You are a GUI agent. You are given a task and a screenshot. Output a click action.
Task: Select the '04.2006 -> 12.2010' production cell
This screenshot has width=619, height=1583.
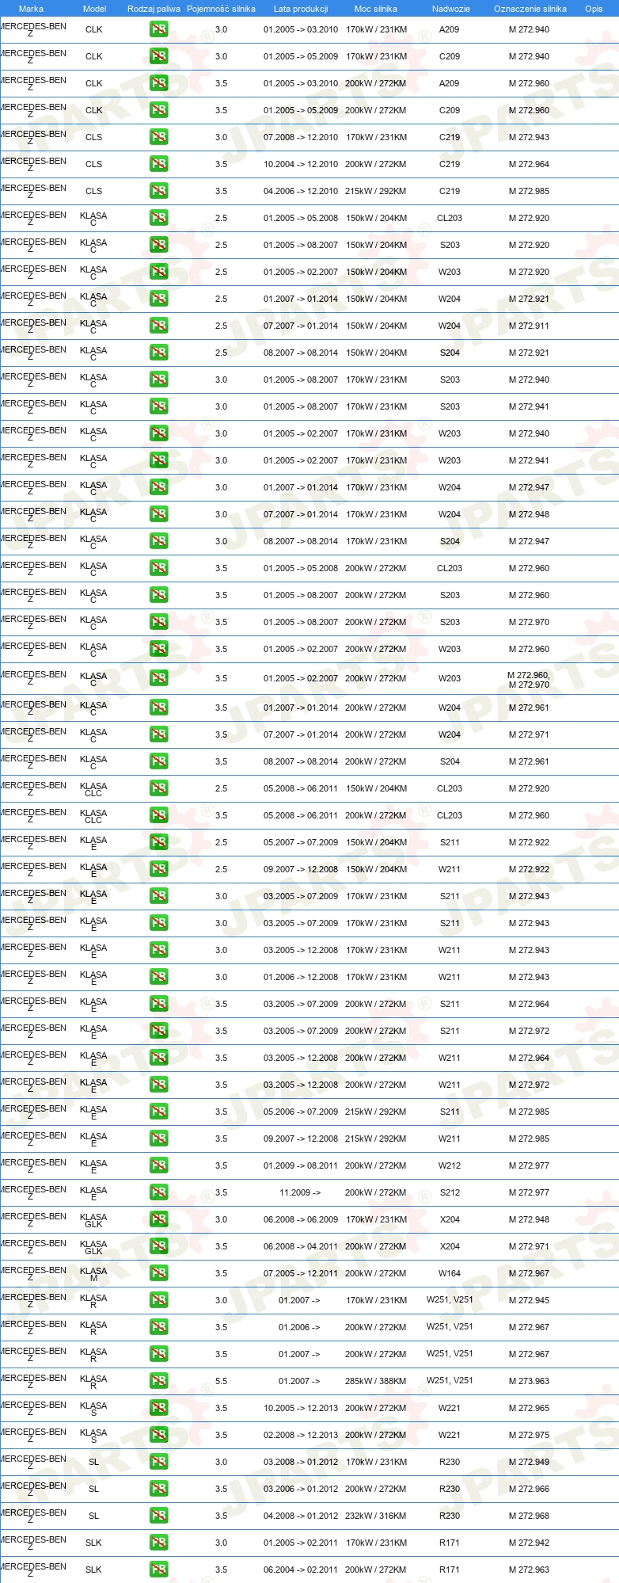click(301, 191)
